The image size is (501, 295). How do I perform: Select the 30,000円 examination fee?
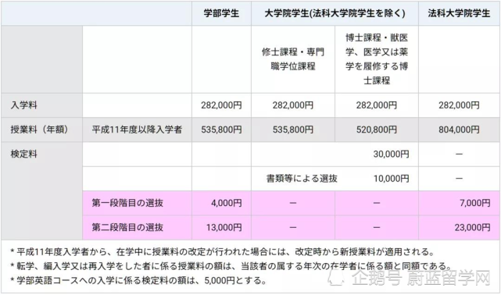point(391,154)
